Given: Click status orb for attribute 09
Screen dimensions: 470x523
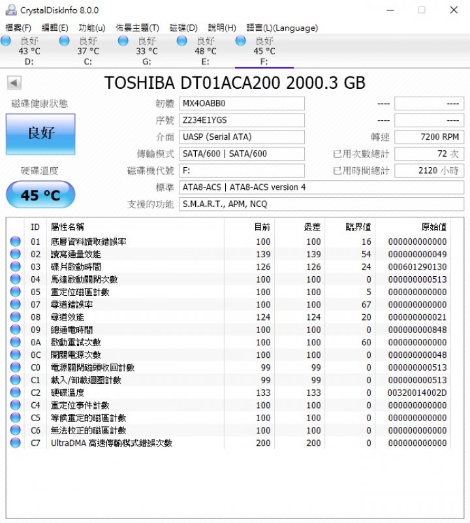Looking at the screenshot, I should coord(16,329).
